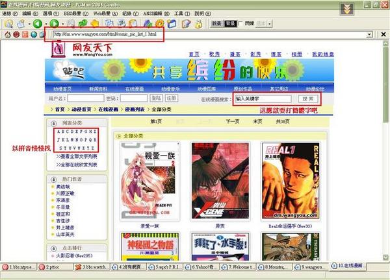Open the 送出 combo box dropdown

[269, 23]
